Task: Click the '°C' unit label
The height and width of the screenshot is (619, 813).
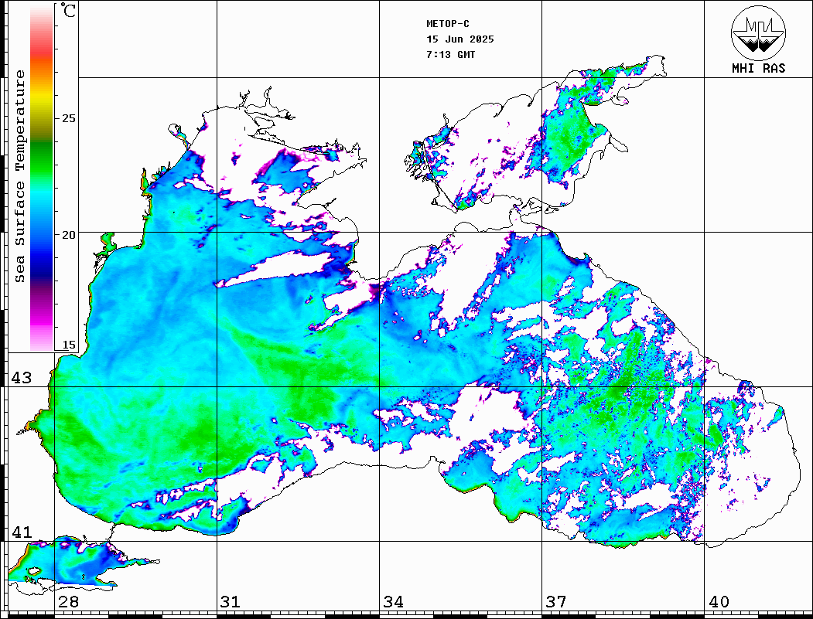Action: pos(68,10)
